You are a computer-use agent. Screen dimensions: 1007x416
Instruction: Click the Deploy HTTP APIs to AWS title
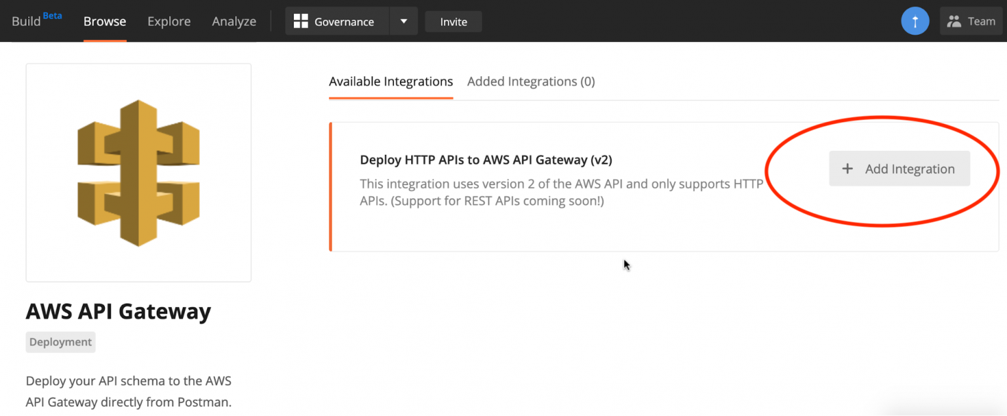(x=486, y=159)
